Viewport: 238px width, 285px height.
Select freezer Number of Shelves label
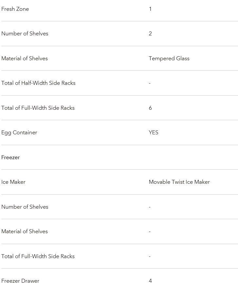click(25, 207)
